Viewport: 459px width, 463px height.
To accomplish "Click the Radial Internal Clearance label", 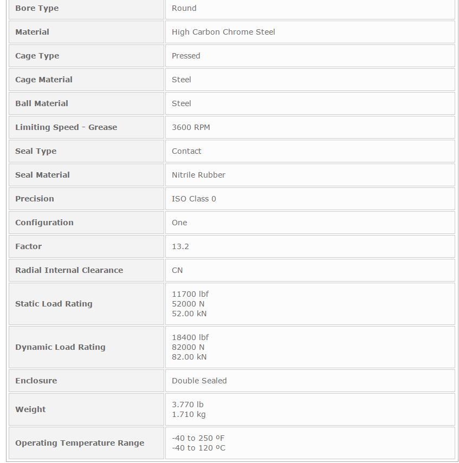I will [x=69, y=270].
